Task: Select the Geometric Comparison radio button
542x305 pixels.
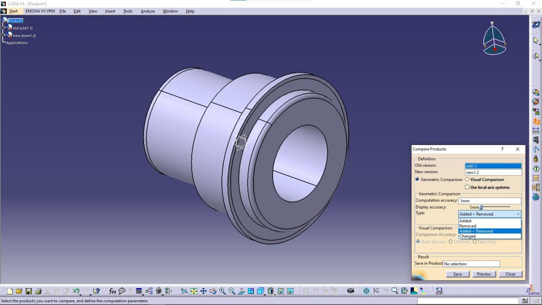Action: pos(417,180)
